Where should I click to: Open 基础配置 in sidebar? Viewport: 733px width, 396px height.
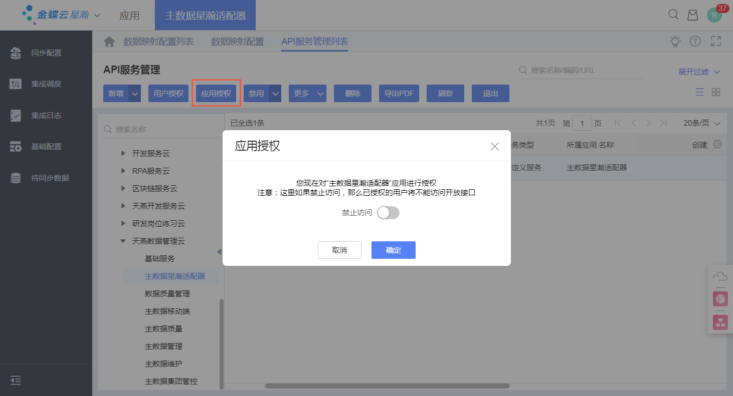pyautogui.click(x=46, y=146)
